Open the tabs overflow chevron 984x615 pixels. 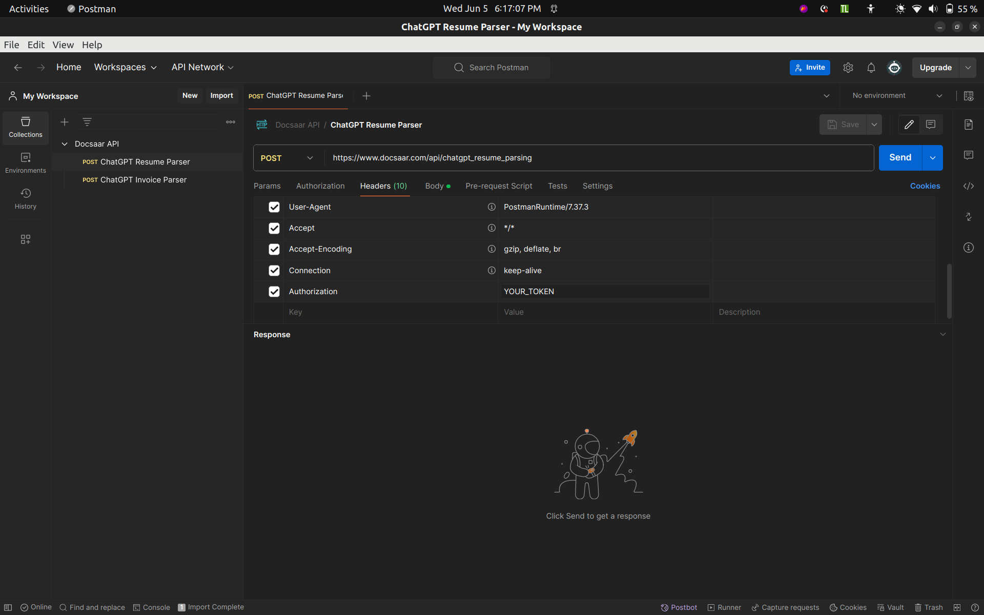[x=827, y=96]
